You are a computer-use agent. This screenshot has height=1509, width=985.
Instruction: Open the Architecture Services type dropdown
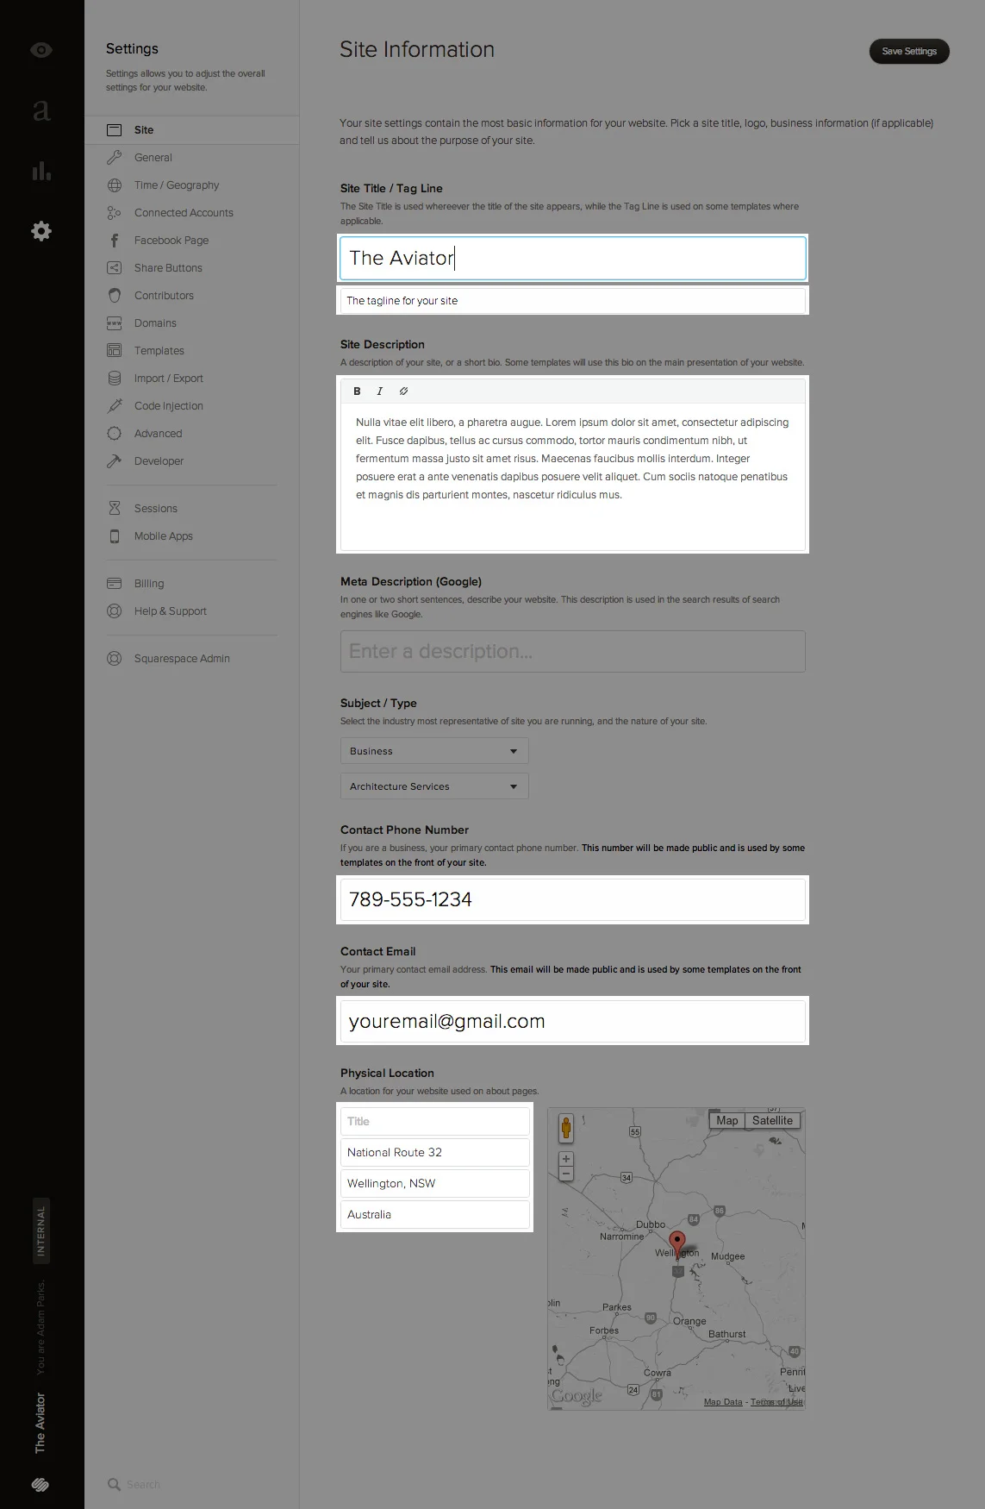coord(434,786)
